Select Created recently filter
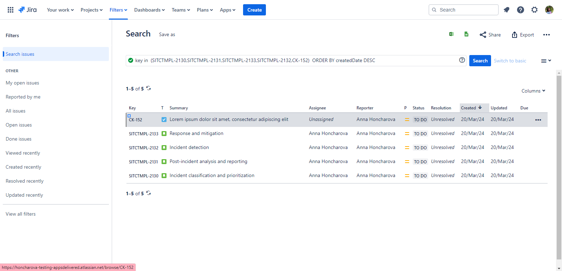The height and width of the screenshot is (271, 562). (x=24, y=167)
